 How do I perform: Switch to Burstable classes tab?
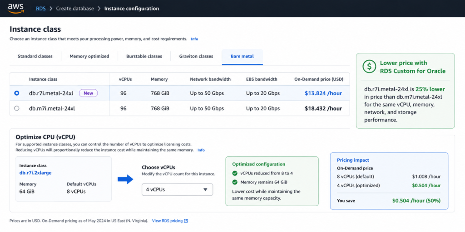[x=144, y=56]
